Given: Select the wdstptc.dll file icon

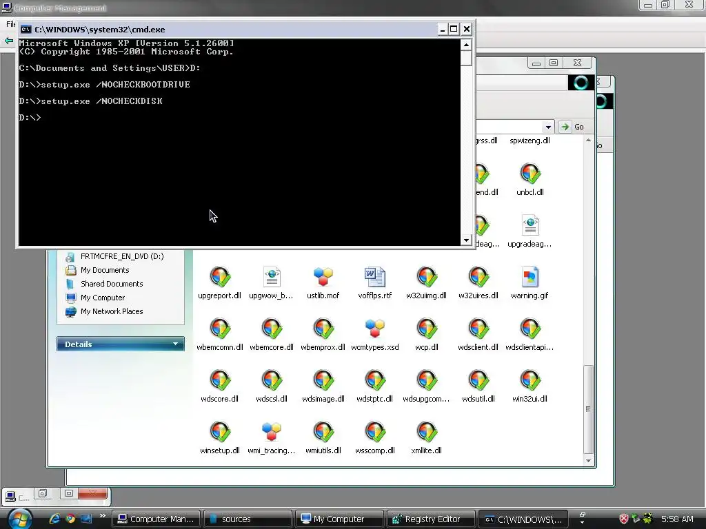Looking at the screenshot, I should [x=375, y=380].
